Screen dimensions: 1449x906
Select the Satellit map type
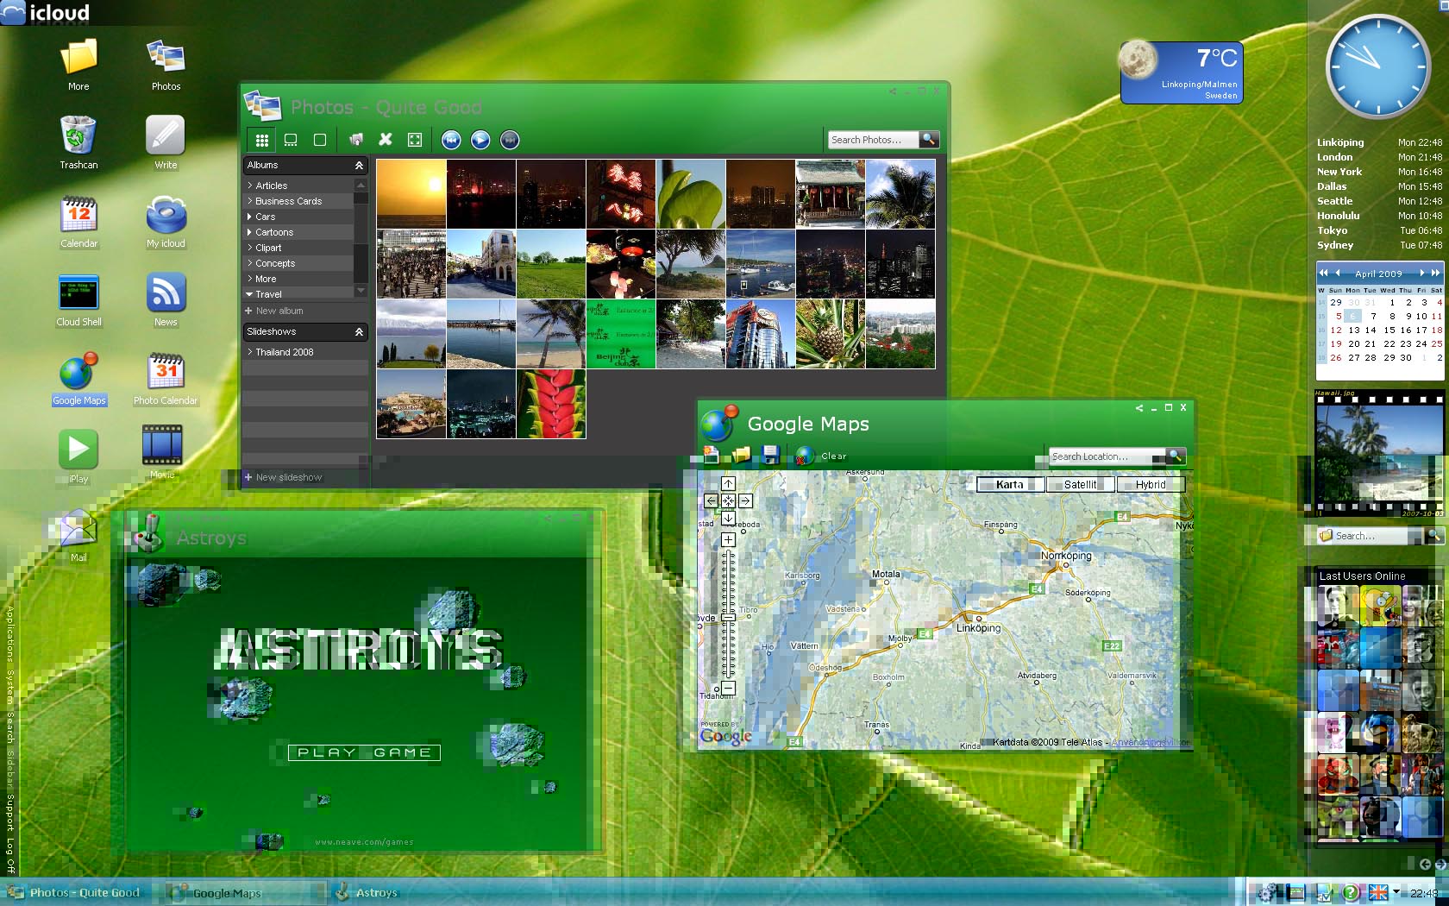pyautogui.click(x=1080, y=485)
